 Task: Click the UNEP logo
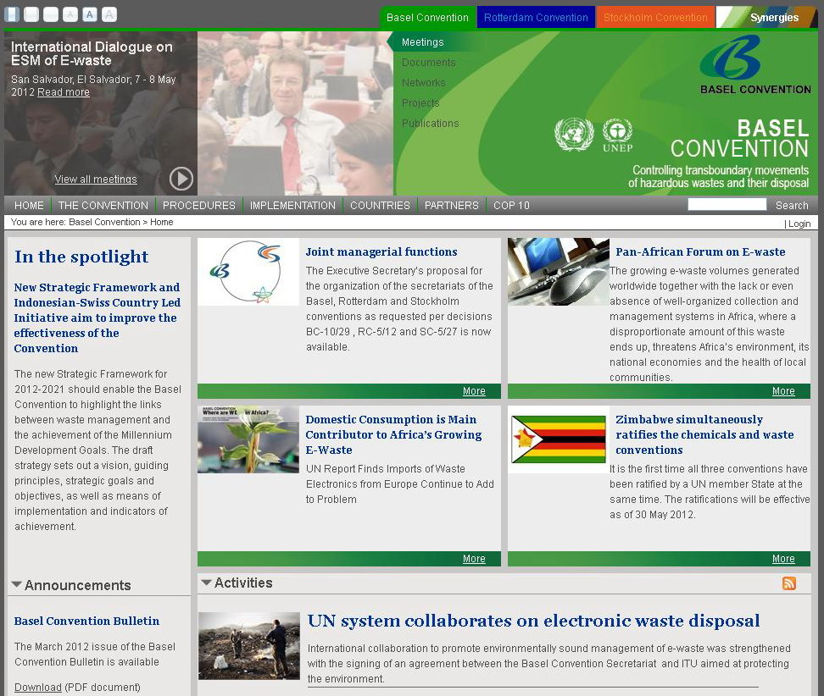(617, 135)
